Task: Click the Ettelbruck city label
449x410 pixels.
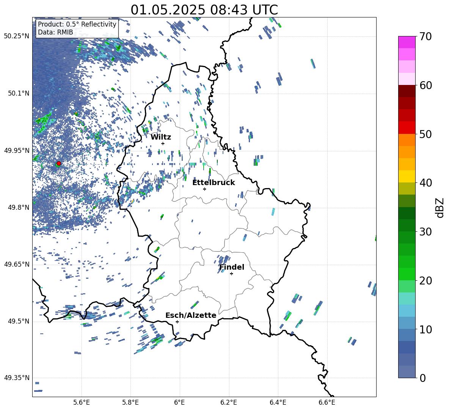Action: pos(214,183)
